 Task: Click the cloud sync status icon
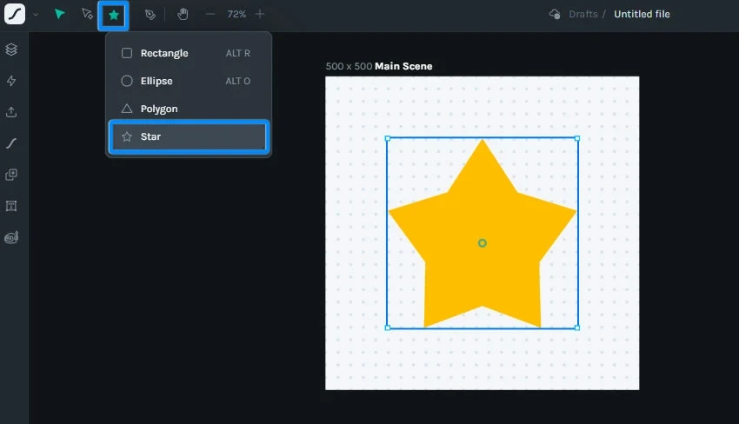click(555, 14)
